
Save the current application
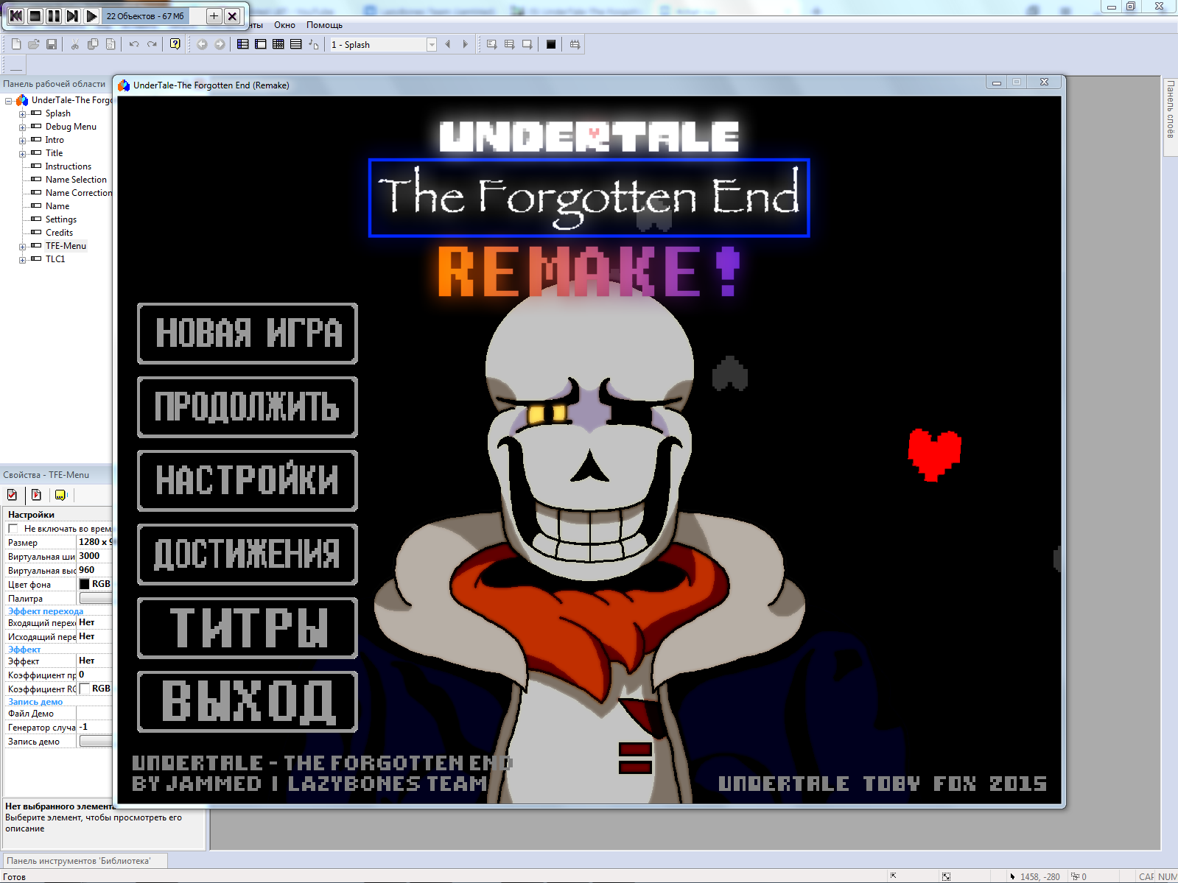pos(52,44)
